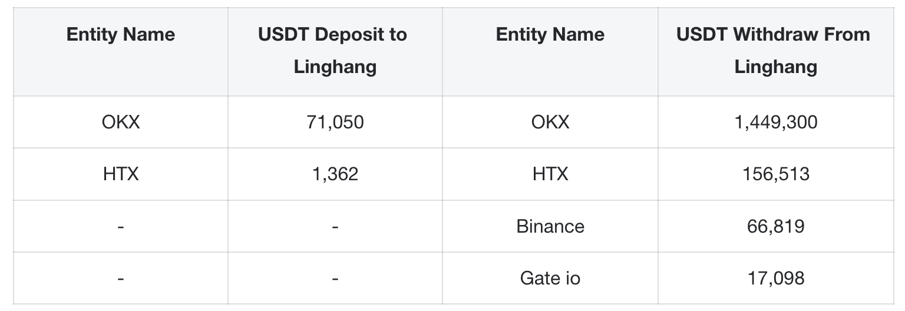
Task: Click the empty dash deposit cell in Gate io row
Action: [x=335, y=279]
